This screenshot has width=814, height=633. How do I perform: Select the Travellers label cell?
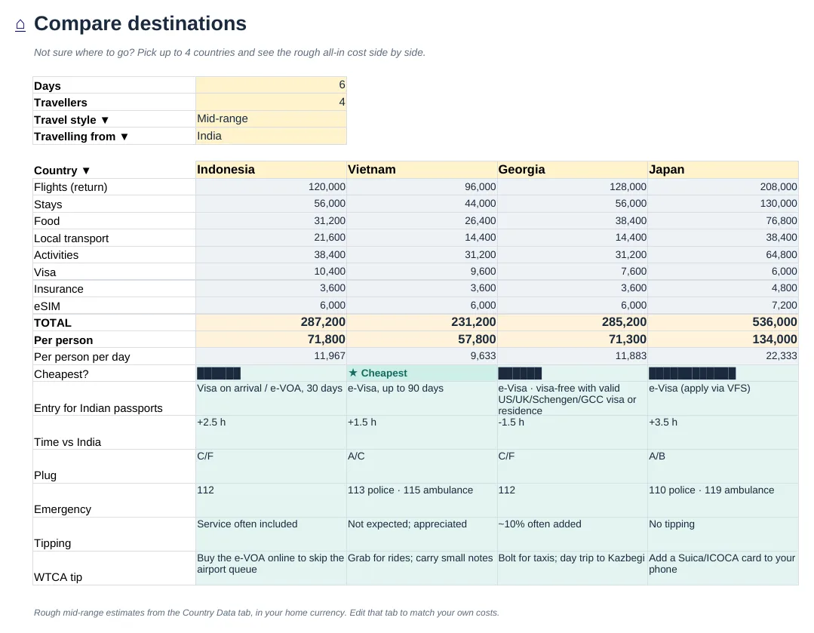click(x=114, y=102)
